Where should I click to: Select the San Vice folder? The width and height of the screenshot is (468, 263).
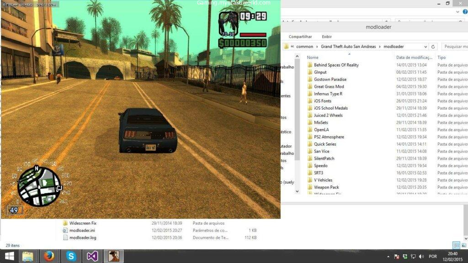(321, 151)
